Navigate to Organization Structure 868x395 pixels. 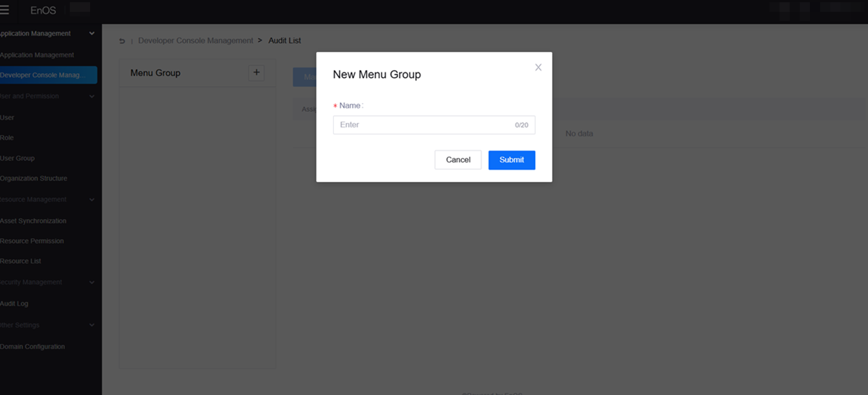click(34, 178)
